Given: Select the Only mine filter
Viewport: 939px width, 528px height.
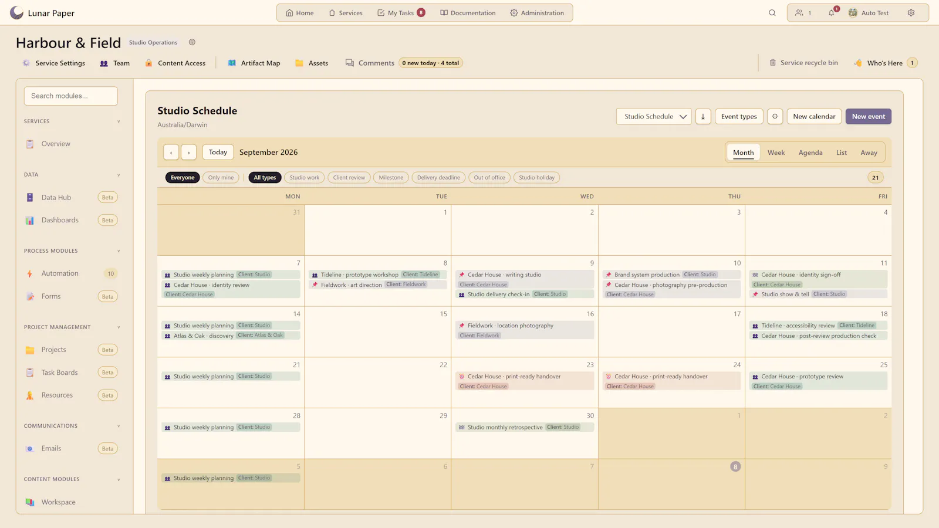Looking at the screenshot, I should click(221, 178).
